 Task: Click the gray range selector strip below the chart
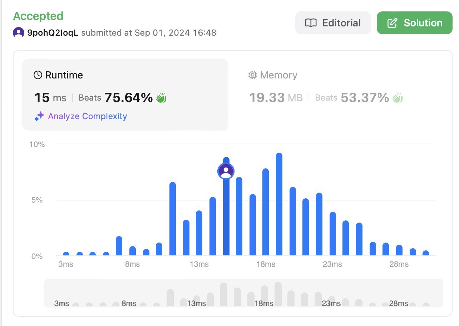(244, 293)
